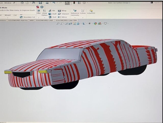Click the Zoom to Fit magnifier icon
The height and width of the screenshot is (123, 163).
[58, 24]
